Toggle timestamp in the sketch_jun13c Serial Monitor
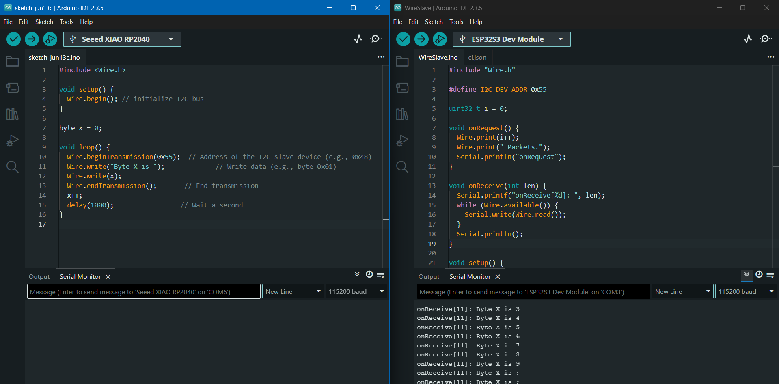779x384 pixels. (369, 274)
